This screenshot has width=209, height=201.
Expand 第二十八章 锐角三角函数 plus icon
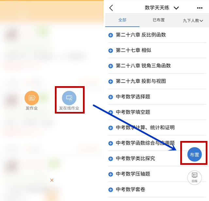click(111, 66)
